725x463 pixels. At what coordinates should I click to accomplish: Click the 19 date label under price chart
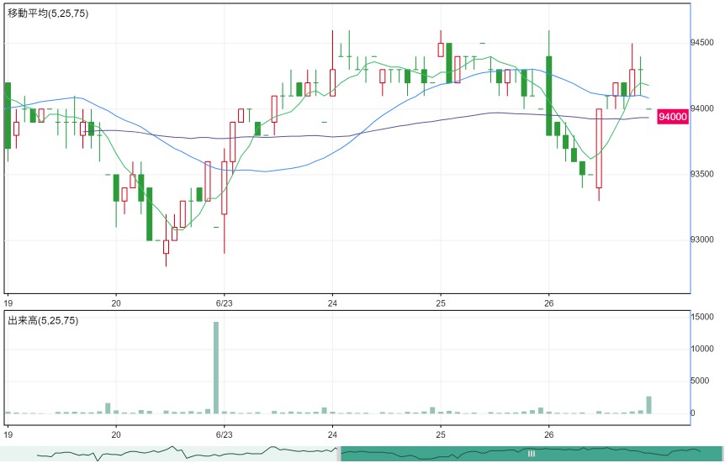pos(8,303)
